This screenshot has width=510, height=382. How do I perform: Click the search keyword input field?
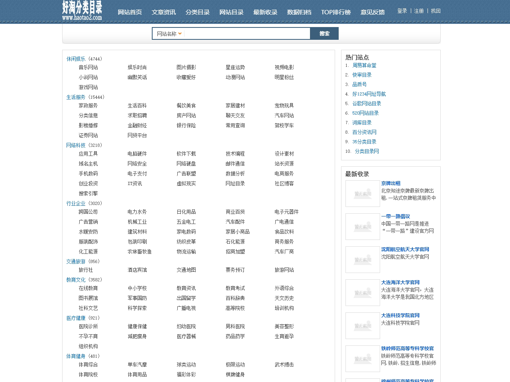(x=247, y=34)
